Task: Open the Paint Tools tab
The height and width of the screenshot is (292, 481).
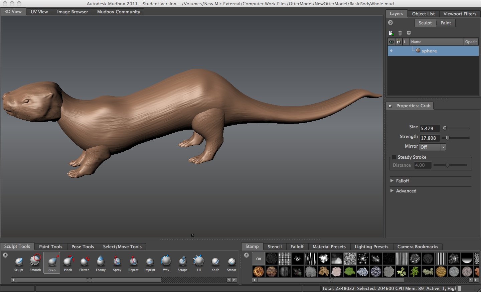Action: click(50, 247)
